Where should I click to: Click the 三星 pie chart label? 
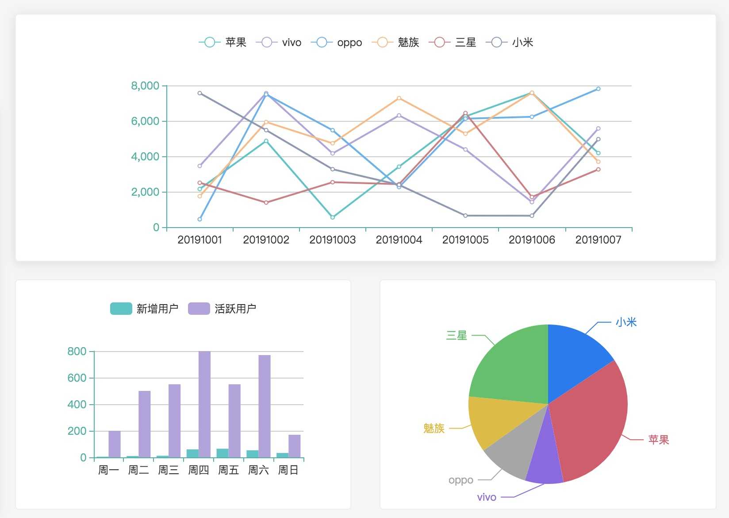[x=457, y=336]
